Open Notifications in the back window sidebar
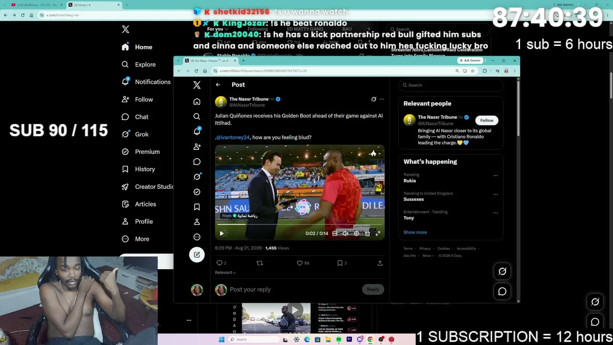 (x=147, y=82)
